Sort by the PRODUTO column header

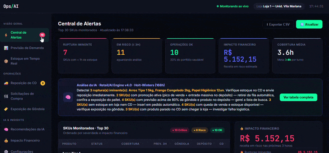[69, 144]
